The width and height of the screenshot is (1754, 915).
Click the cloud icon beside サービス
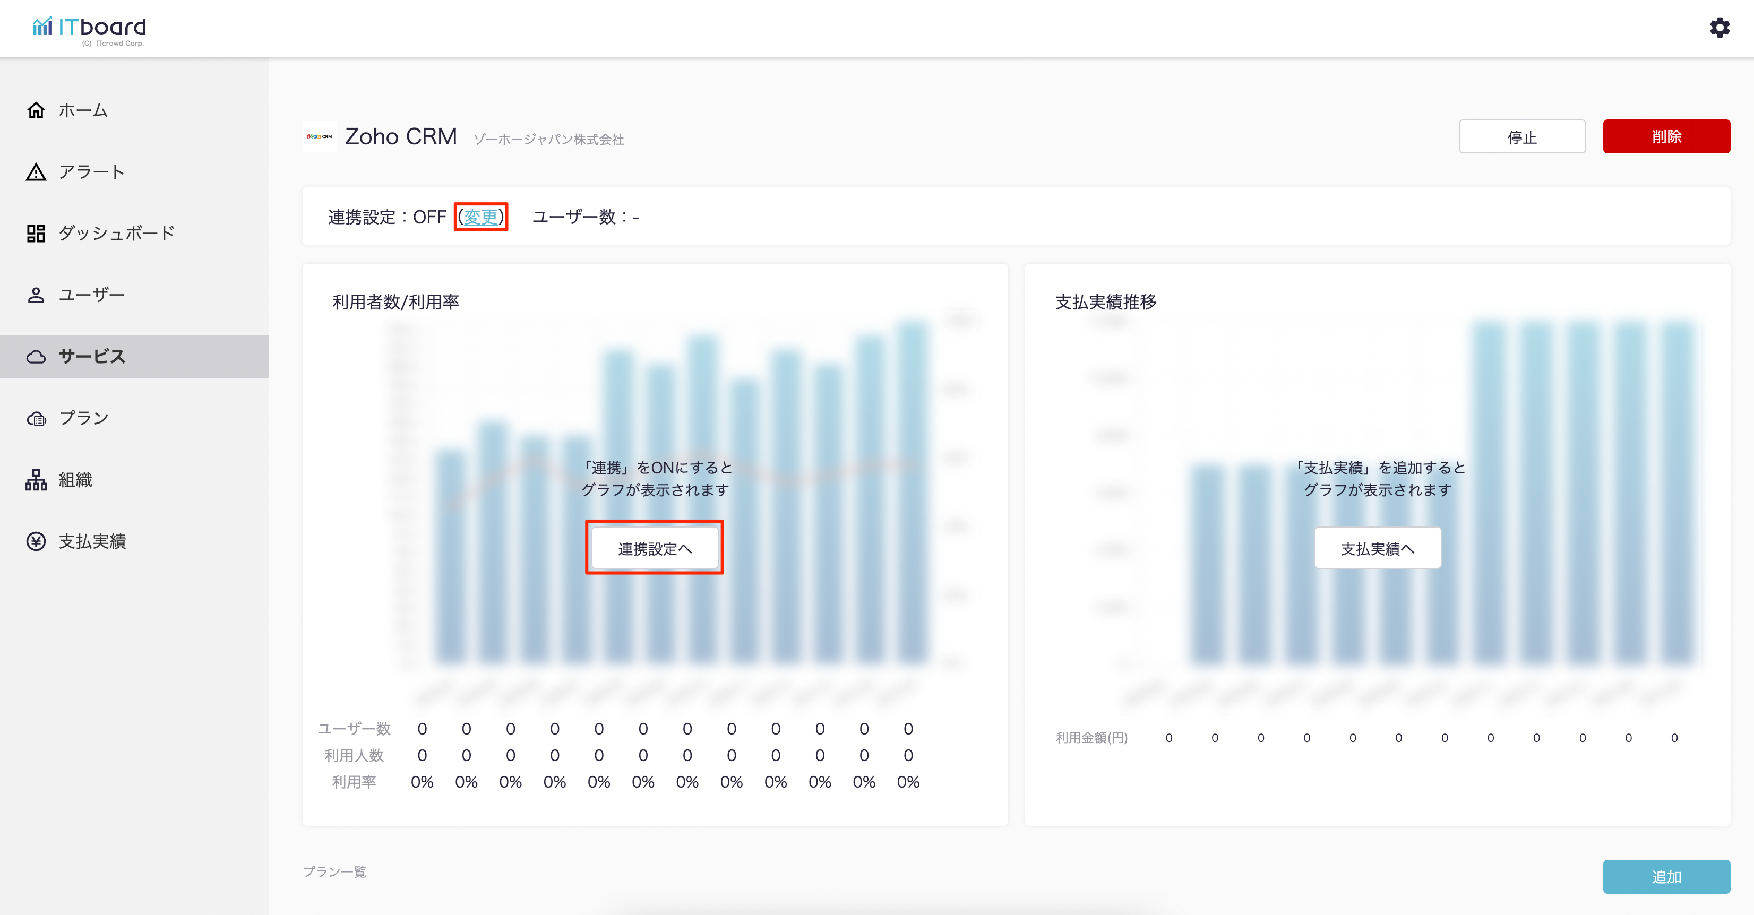pos(36,357)
